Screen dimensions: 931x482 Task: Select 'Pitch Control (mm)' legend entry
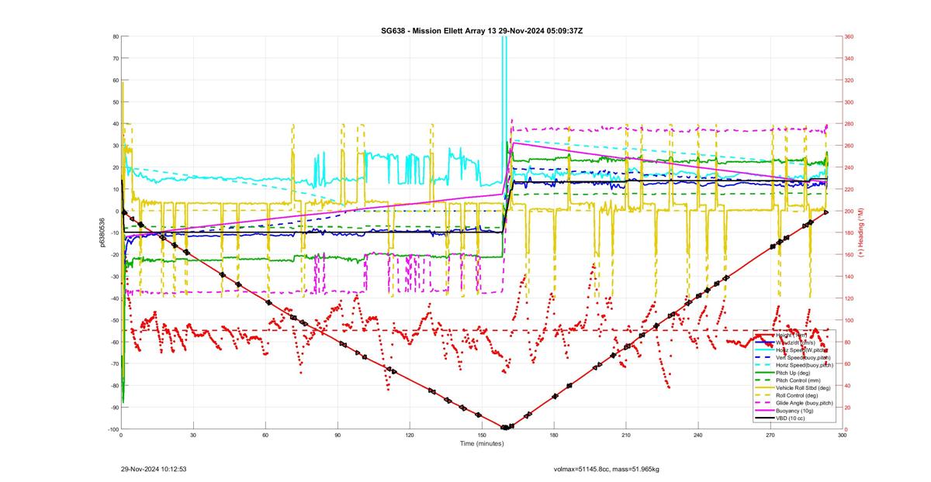click(798, 380)
